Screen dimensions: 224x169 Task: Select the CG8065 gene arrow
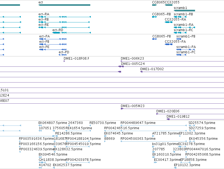tap(155, 5)
